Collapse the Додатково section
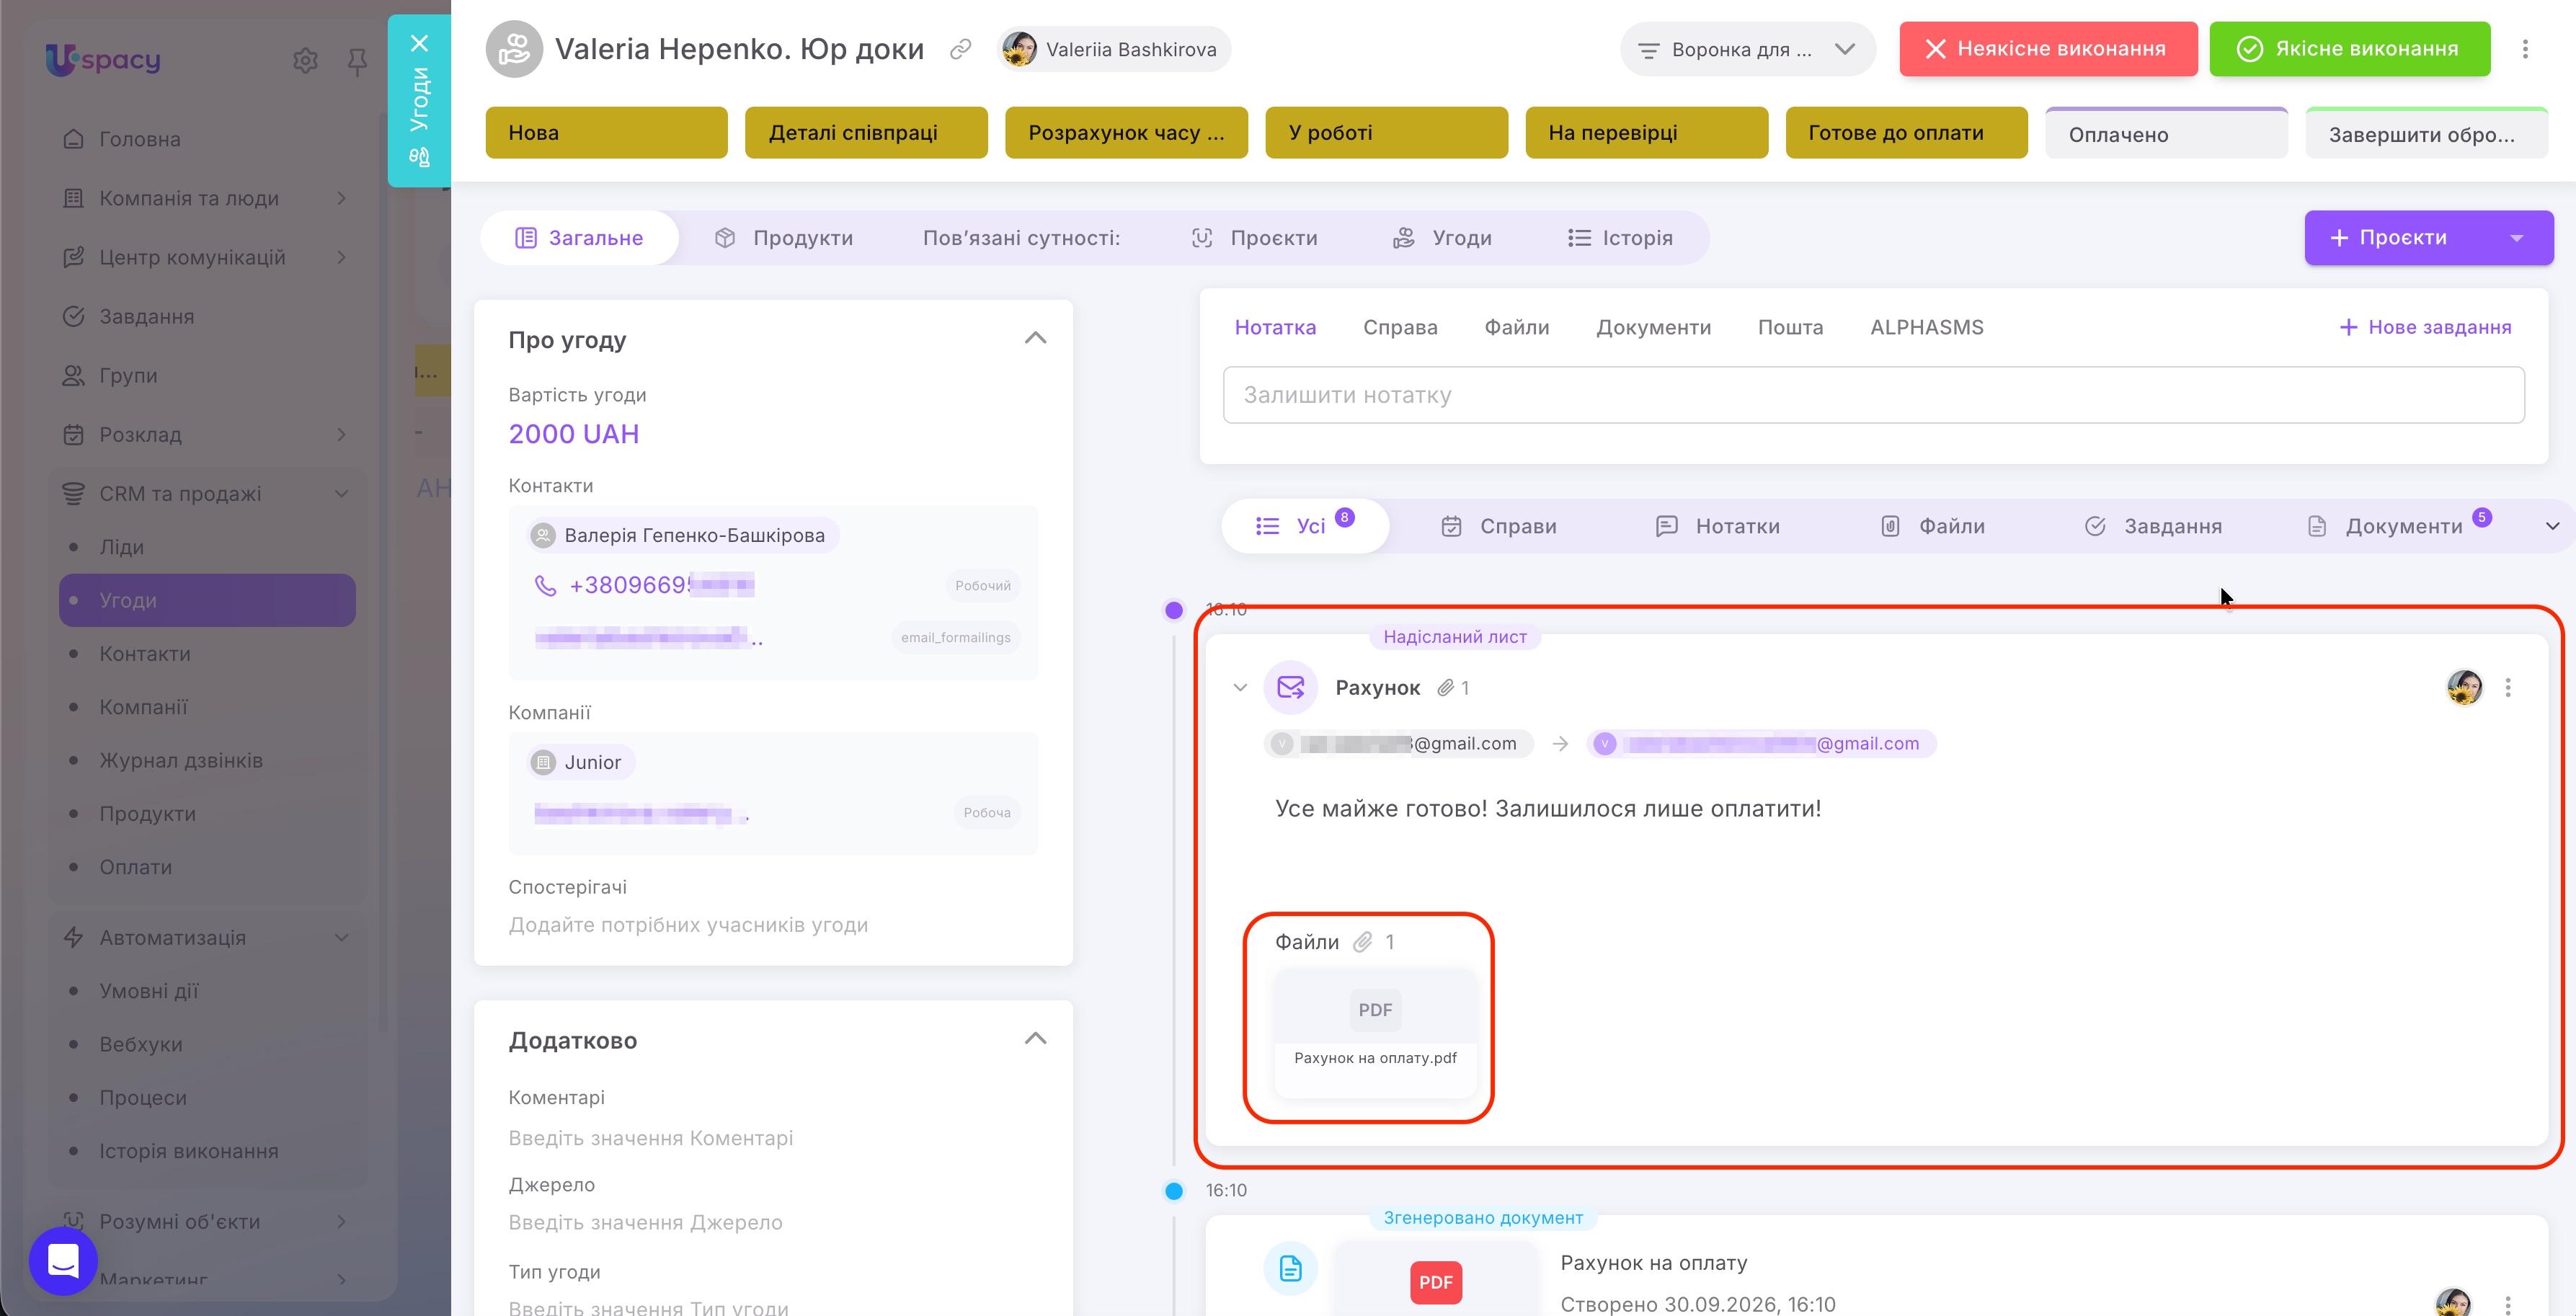 (1035, 1039)
